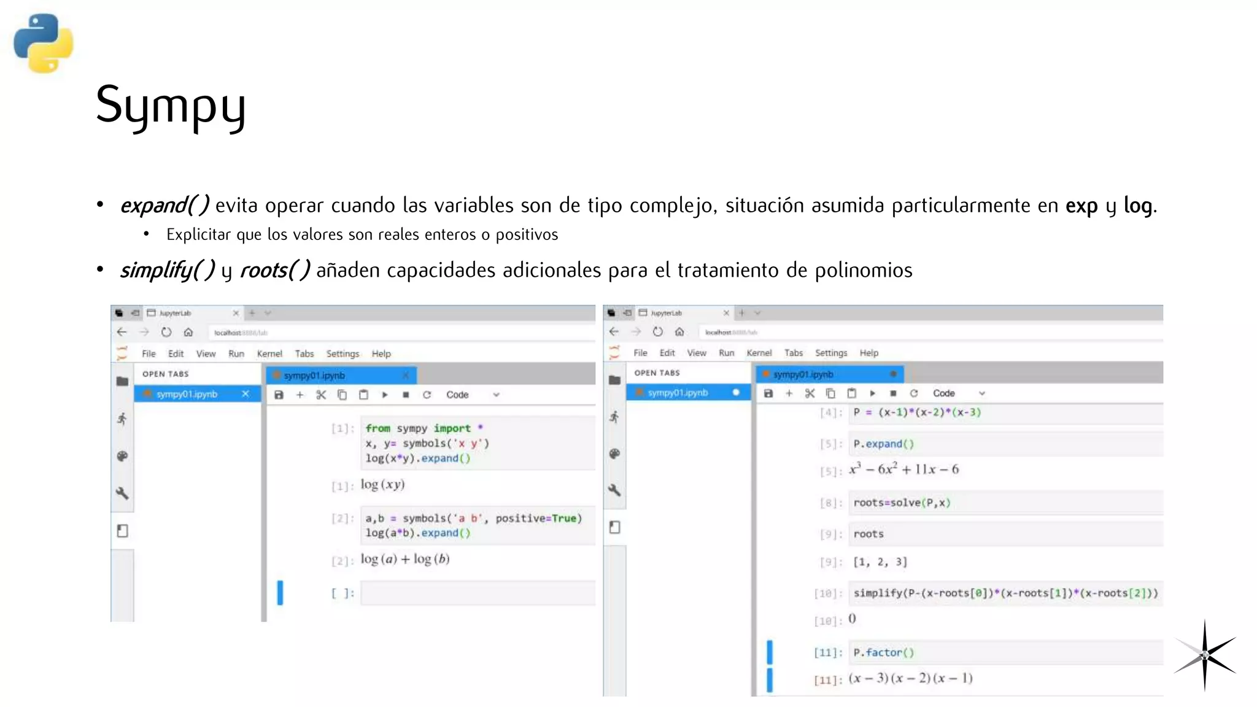Save notebook in left JupyterLab toolbar

[x=279, y=395]
